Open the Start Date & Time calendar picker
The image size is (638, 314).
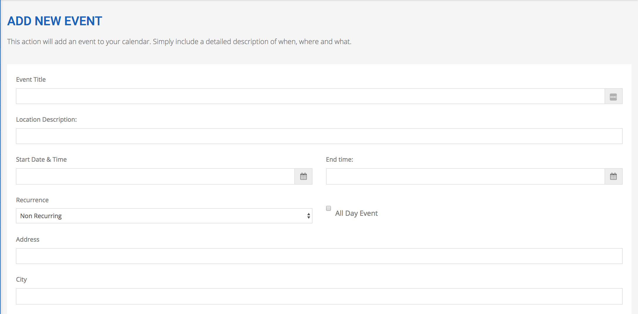point(303,176)
